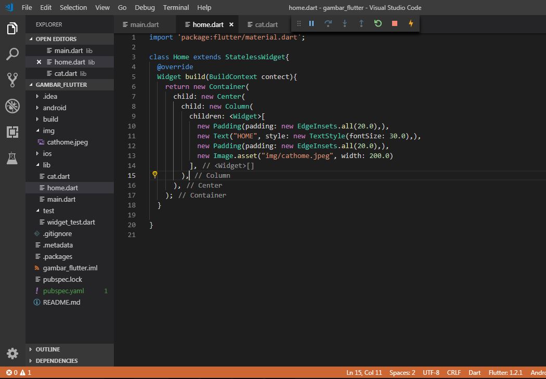Viewport: 546px width, 379px height.
Task: Open the Extensions view
Action: pos(12,132)
